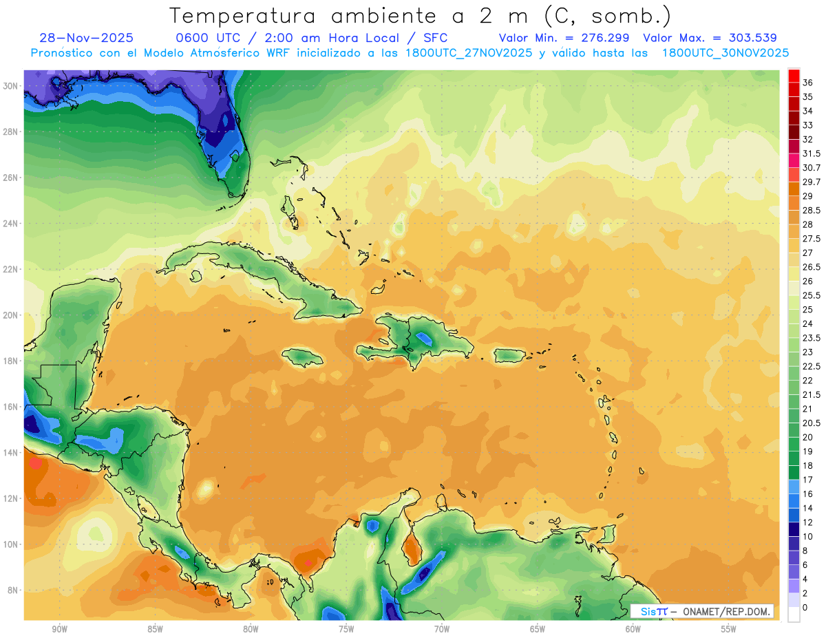The image size is (826, 638).
Task: Click legend label '28.5'
Action: click(x=812, y=210)
